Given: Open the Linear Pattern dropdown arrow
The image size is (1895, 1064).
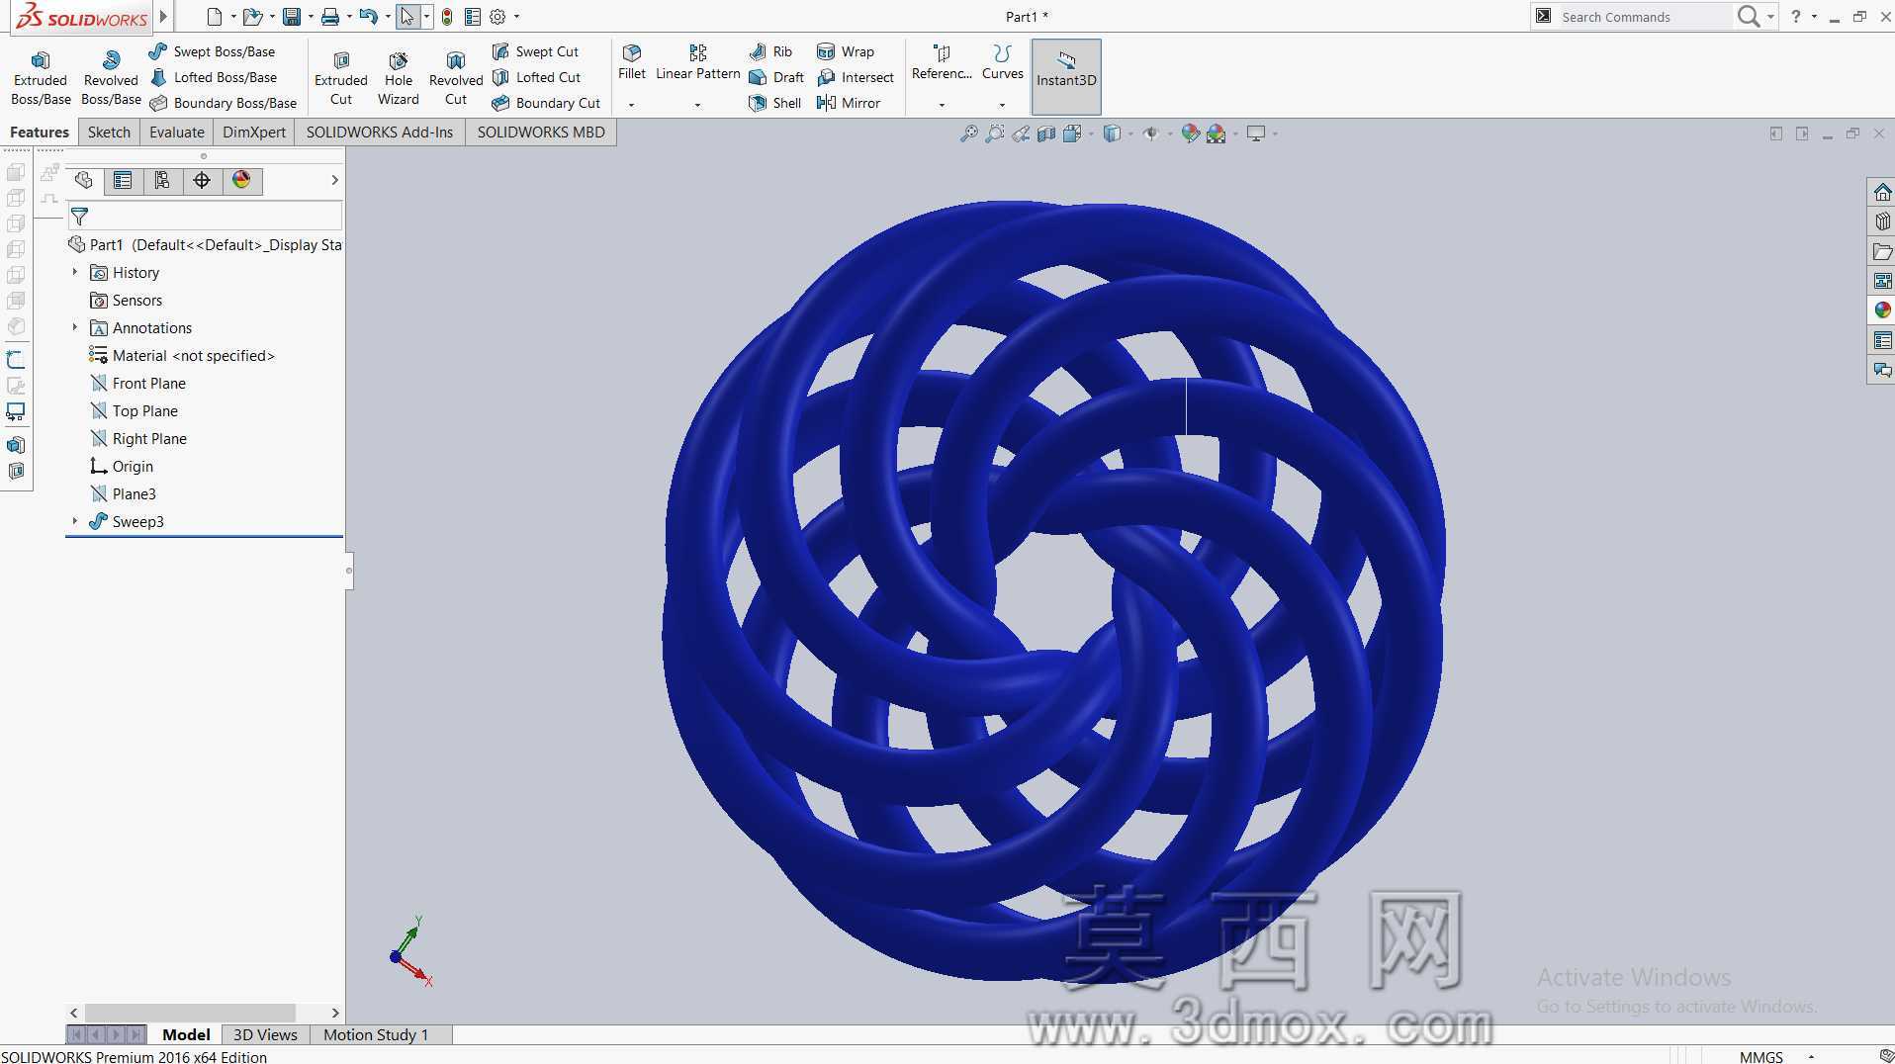Looking at the screenshot, I should 697,105.
